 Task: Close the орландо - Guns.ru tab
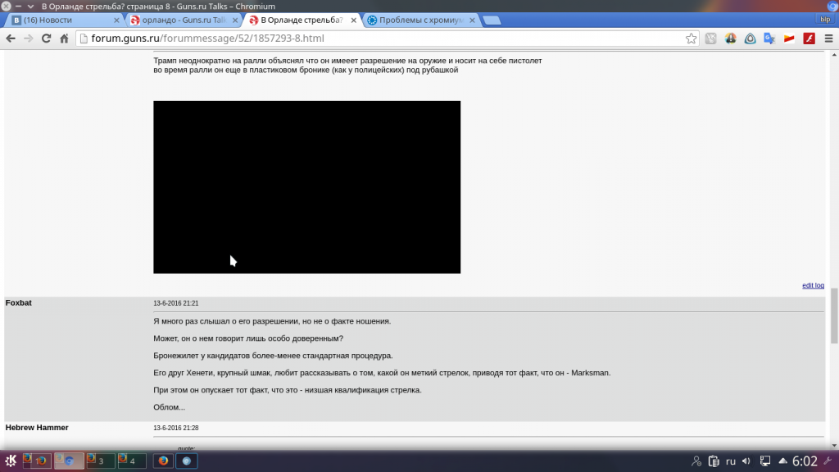[235, 20]
